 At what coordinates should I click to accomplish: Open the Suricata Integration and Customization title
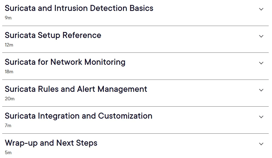coord(78,116)
